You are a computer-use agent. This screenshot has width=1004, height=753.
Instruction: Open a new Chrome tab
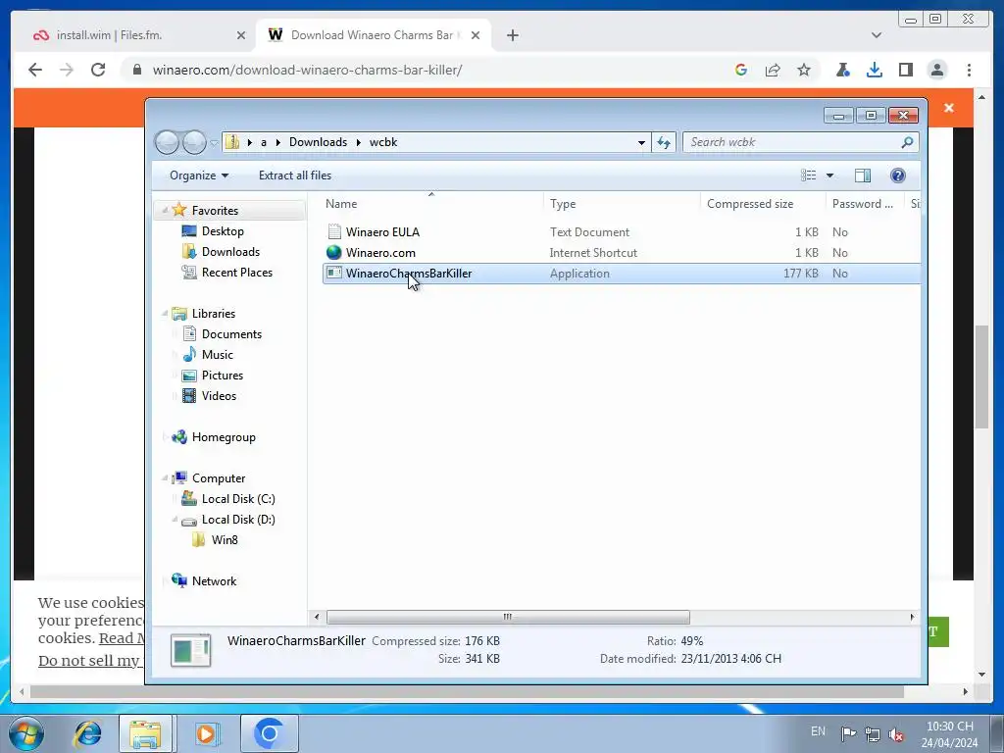tap(512, 35)
